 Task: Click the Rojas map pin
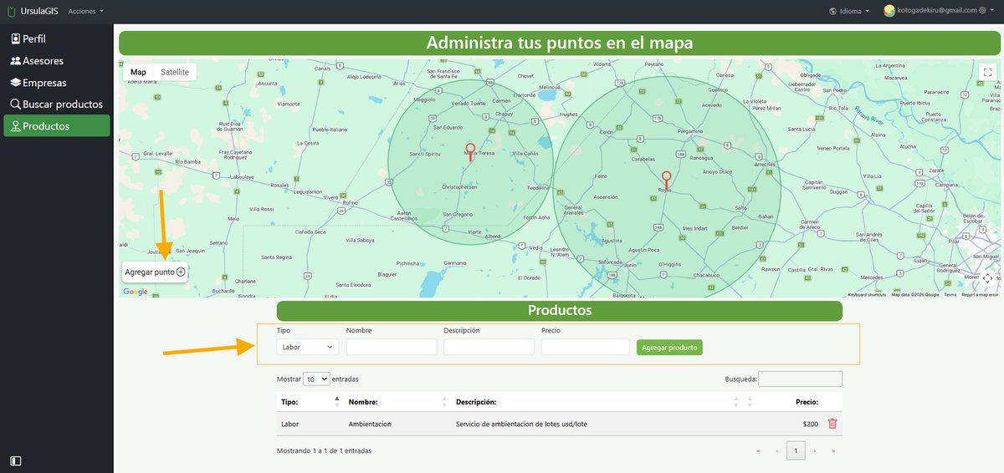click(666, 179)
